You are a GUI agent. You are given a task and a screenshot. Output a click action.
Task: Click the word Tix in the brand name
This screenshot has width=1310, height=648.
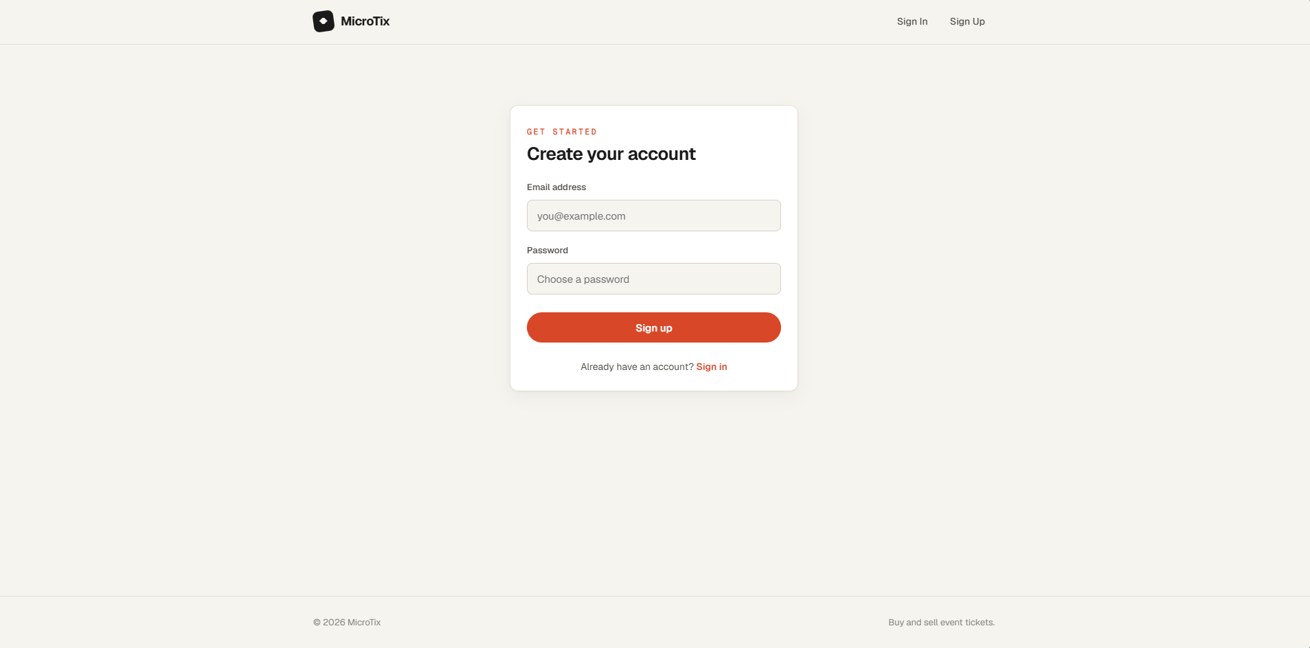381,21
